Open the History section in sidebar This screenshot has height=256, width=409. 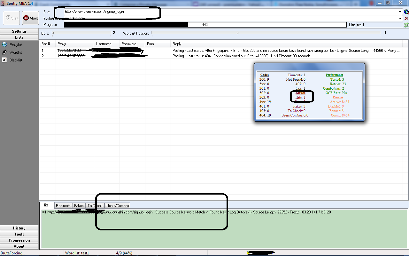tap(19, 228)
